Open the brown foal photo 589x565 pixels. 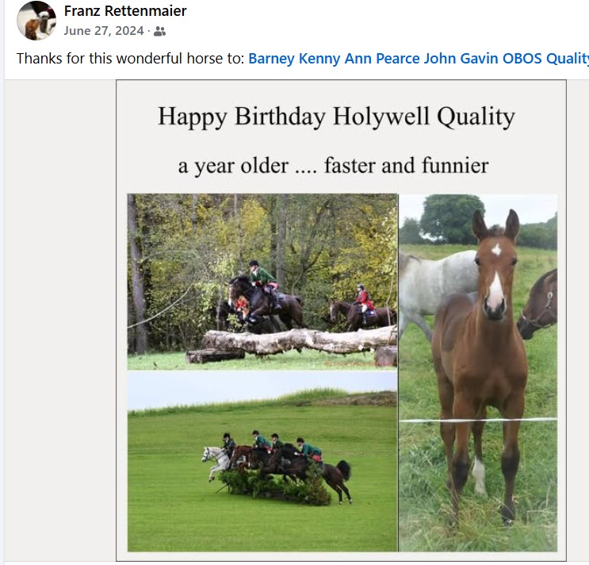coord(478,372)
